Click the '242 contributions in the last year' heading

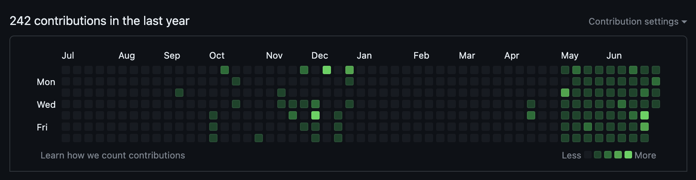(99, 21)
